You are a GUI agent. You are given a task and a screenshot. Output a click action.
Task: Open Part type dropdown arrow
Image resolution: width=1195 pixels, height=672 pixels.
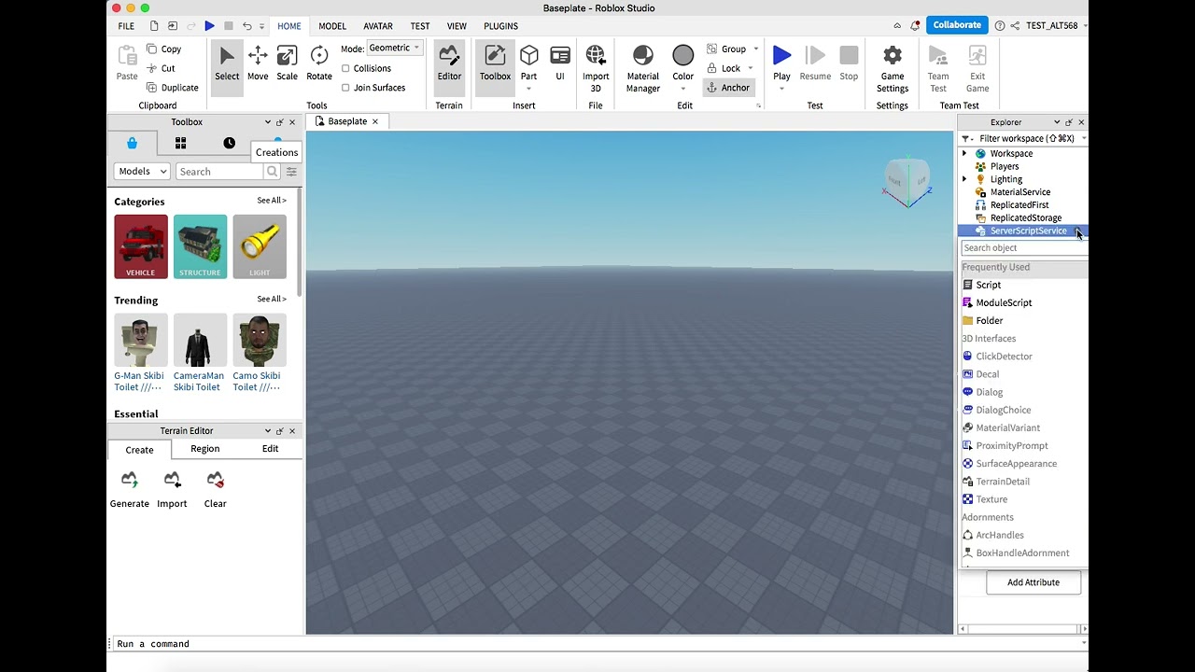click(528, 89)
